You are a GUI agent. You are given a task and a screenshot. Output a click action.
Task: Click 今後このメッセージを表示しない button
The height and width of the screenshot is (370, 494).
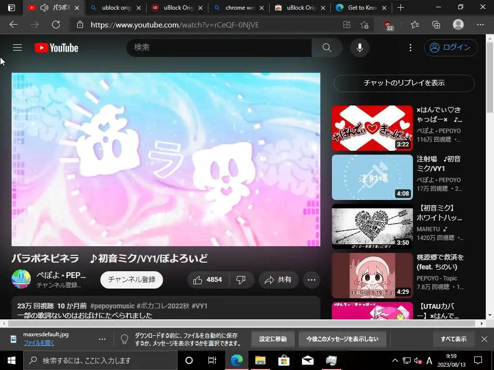pyautogui.click(x=342, y=339)
